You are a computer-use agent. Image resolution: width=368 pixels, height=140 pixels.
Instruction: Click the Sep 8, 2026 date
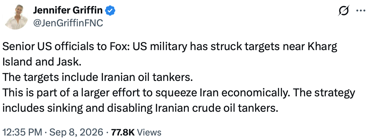(76, 132)
